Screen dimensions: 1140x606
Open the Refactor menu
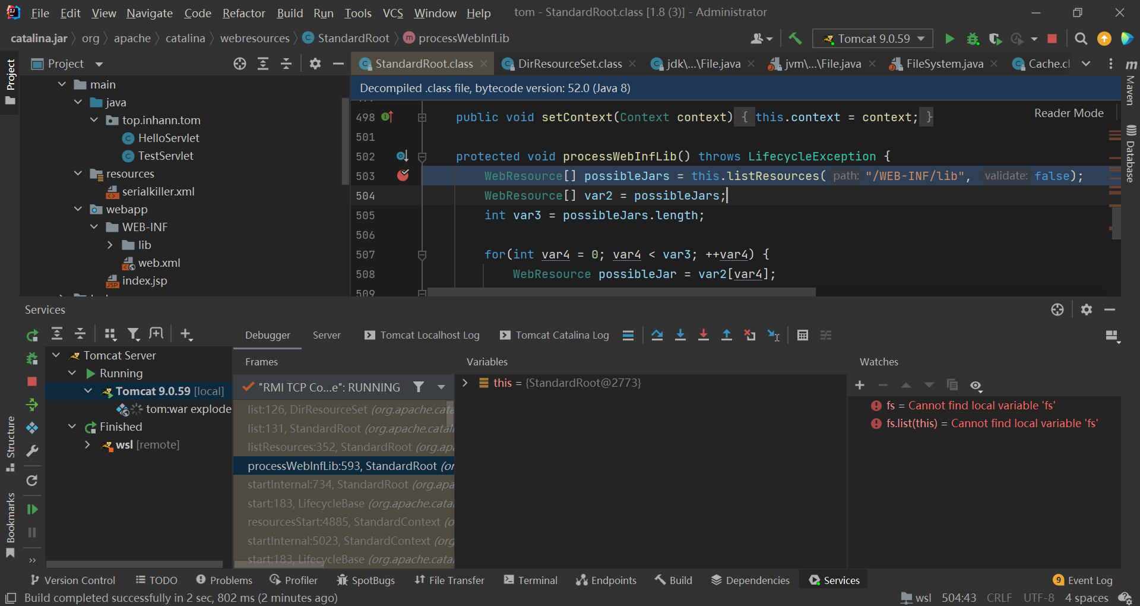[243, 12]
